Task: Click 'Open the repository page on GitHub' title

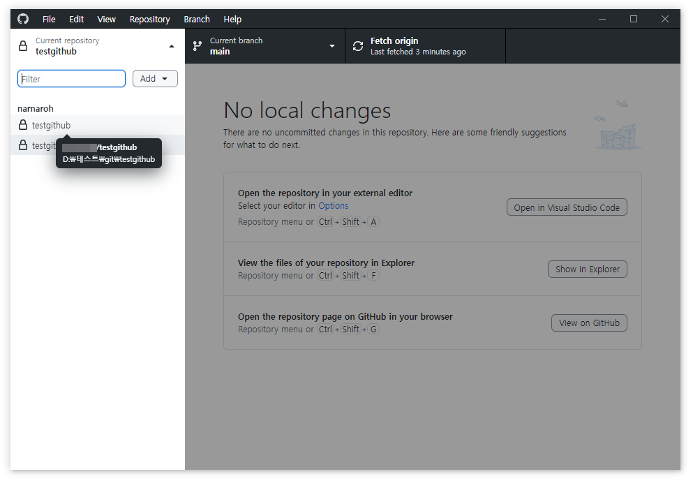Action: (x=345, y=317)
